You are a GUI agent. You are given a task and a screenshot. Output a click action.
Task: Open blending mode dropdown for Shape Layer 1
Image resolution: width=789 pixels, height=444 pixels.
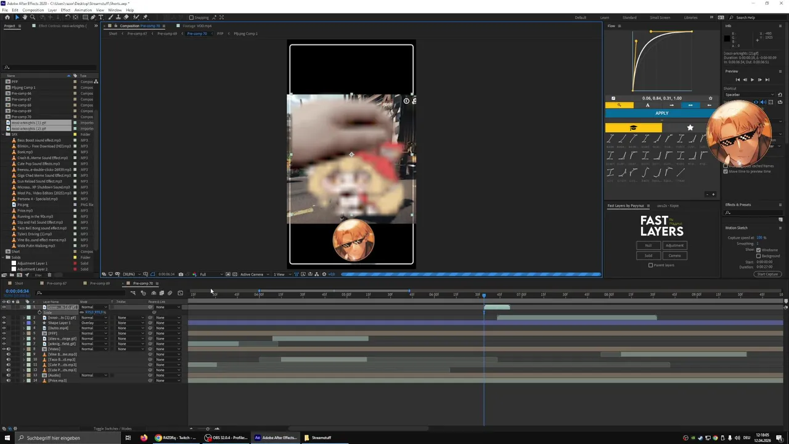pyautogui.click(x=94, y=323)
